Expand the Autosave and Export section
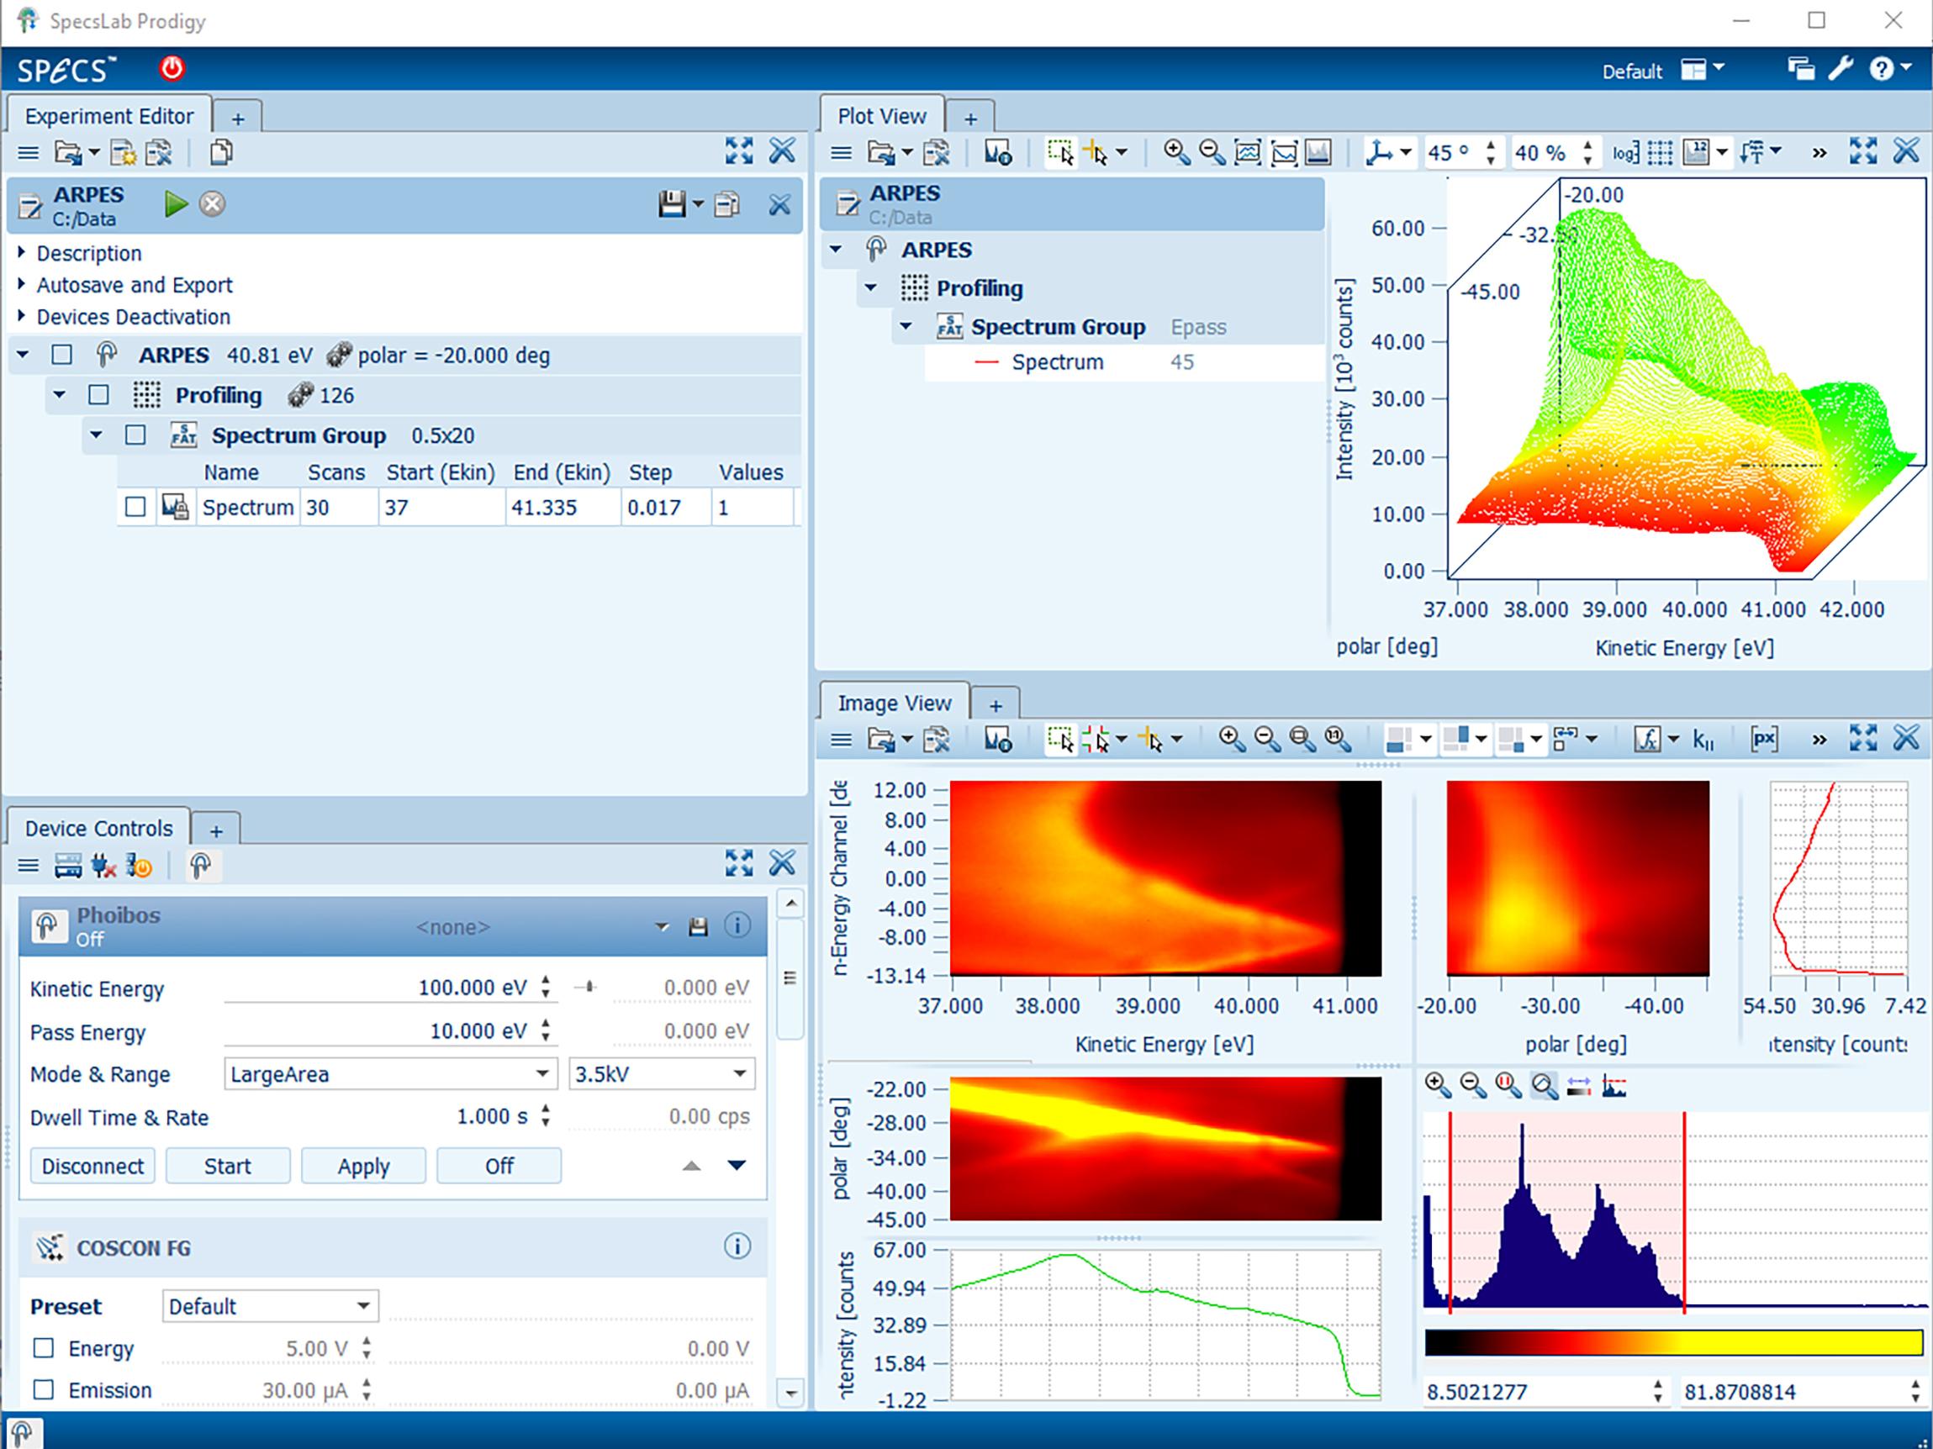This screenshot has width=1933, height=1449. point(134,285)
